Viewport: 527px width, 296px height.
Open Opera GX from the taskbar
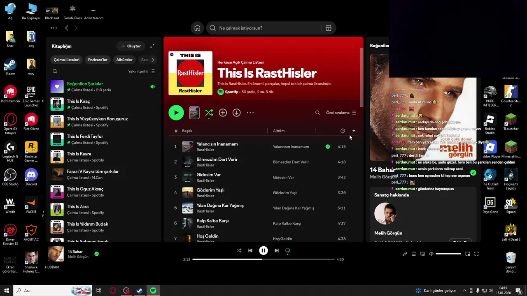click(113, 291)
